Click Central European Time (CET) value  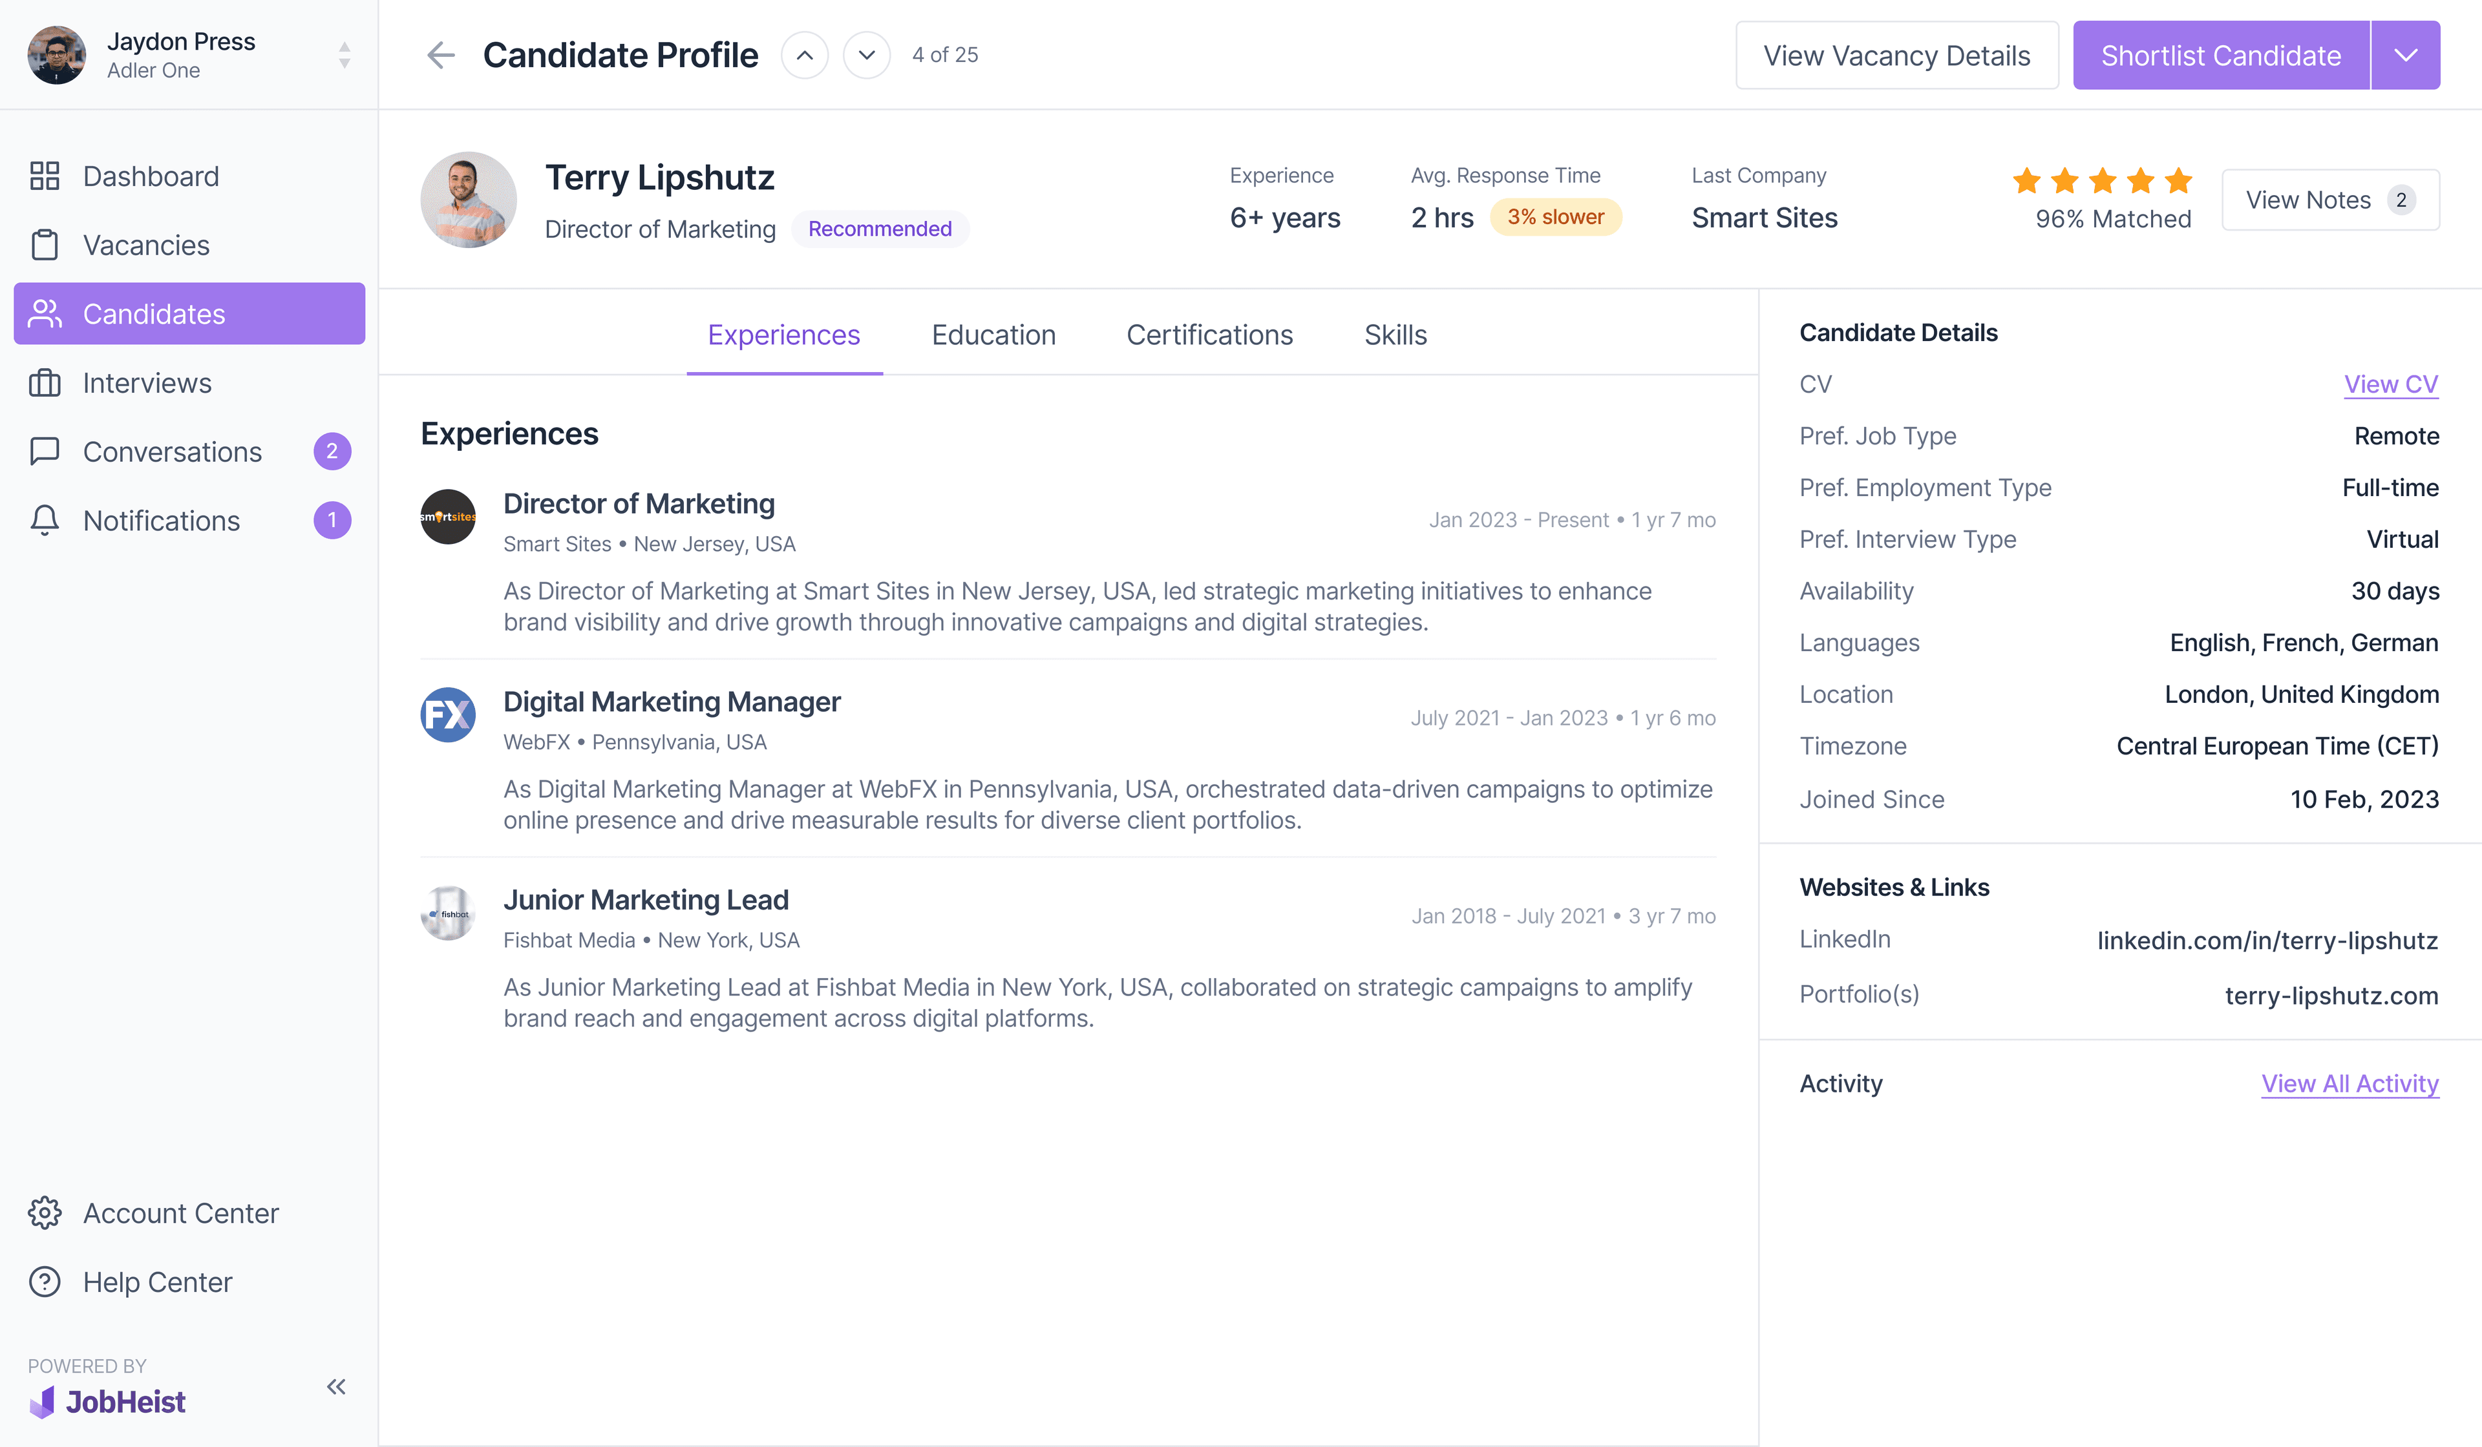click(2277, 746)
